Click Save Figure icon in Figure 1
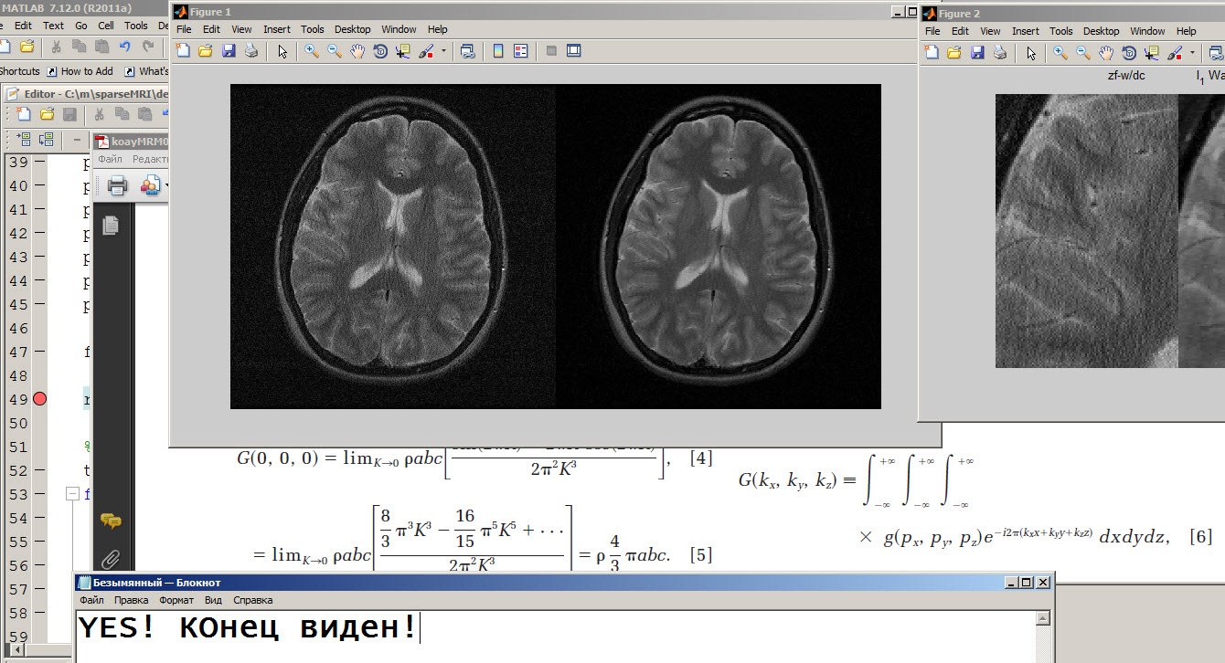Image resolution: width=1225 pixels, height=663 pixels. (229, 51)
